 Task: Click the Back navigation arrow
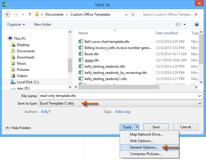(8, 14)
